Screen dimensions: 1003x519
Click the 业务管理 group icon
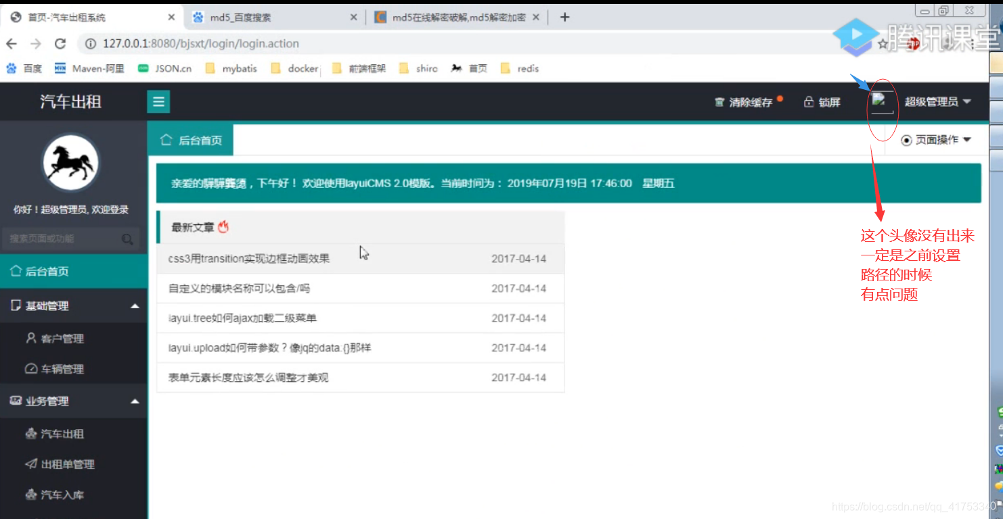(16, 401)
